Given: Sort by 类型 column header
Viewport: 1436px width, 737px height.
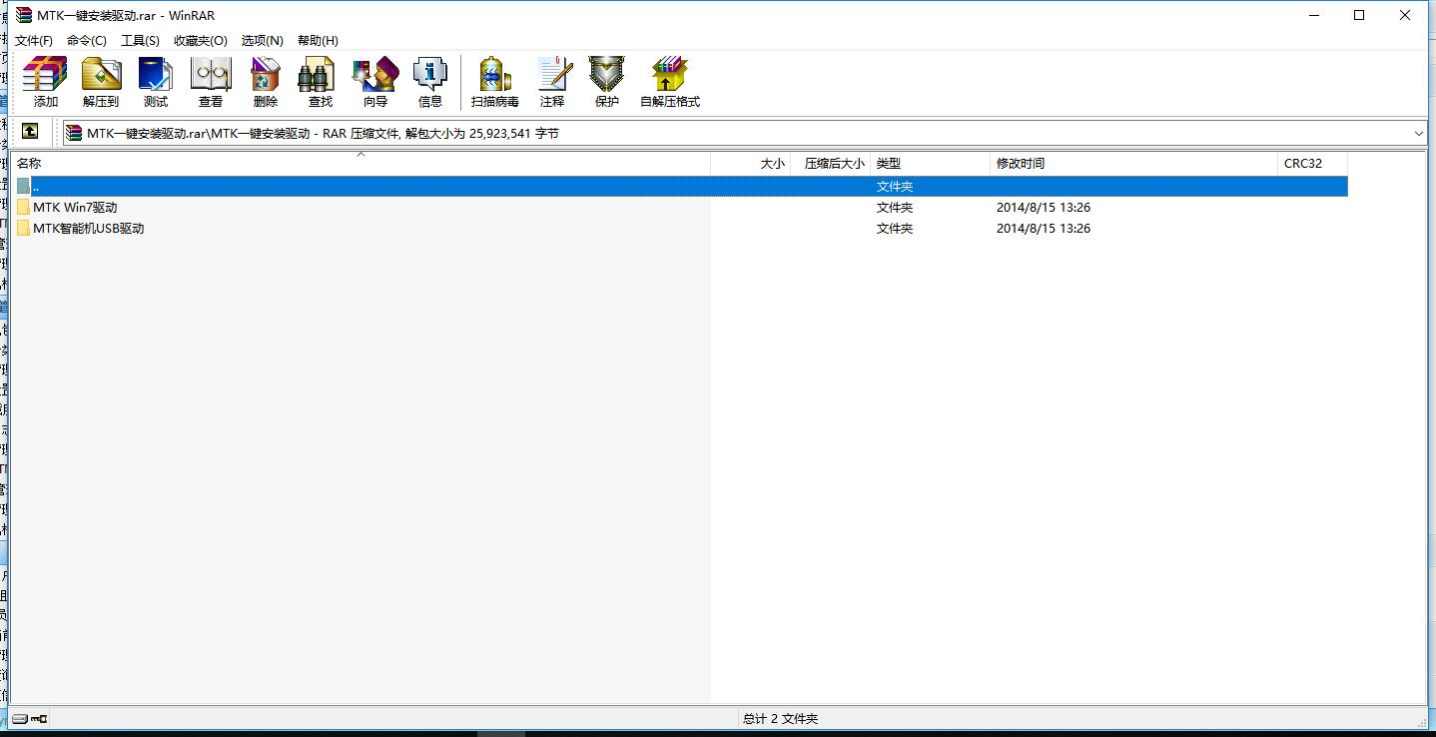Looking at the screenshot, I should 931,163.
